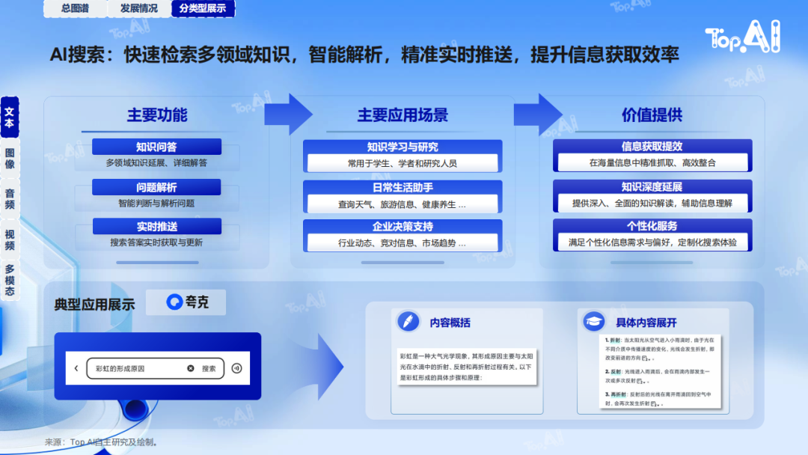Select the 多模态 side tab
This screenshot has width=808, height=455.
point(10,280)
